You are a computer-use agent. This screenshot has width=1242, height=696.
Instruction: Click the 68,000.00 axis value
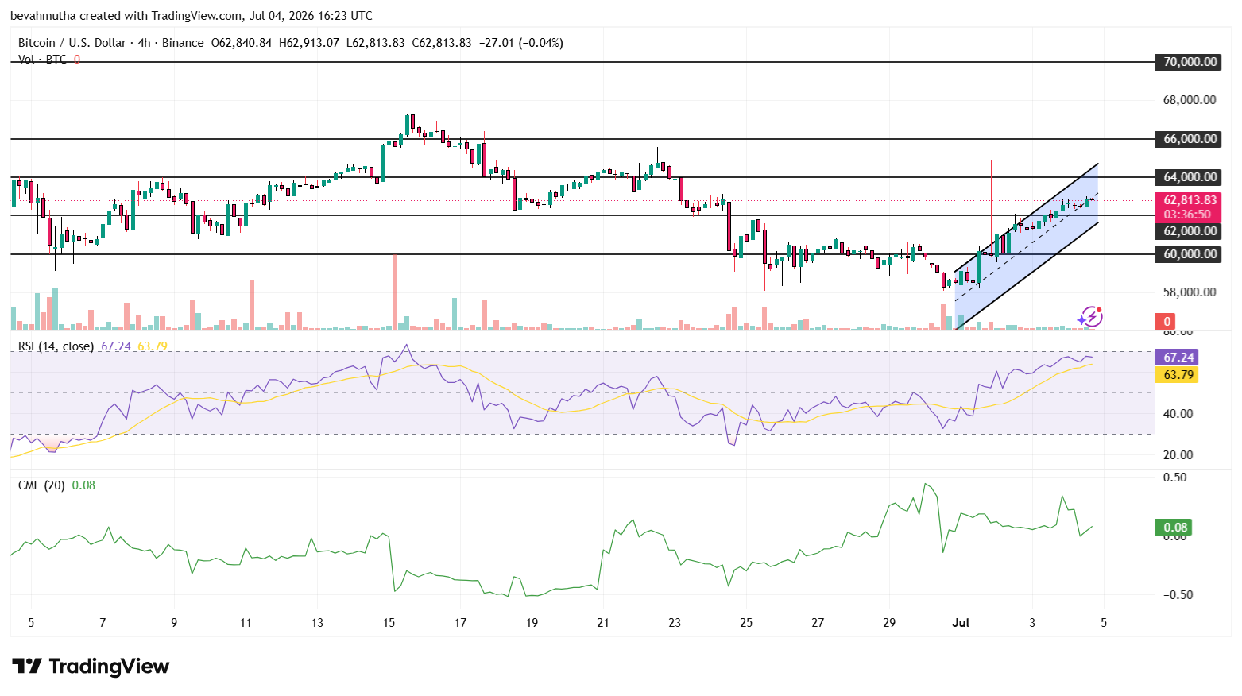(1190, 100)
